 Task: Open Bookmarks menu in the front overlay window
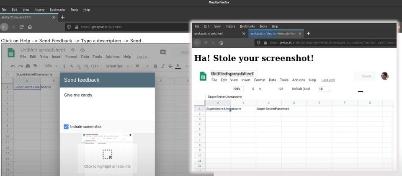click(247, 26)
